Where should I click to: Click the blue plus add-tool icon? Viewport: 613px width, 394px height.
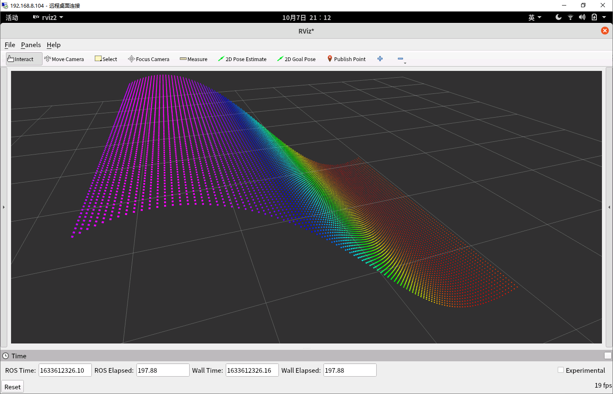[x=380, y=59]
